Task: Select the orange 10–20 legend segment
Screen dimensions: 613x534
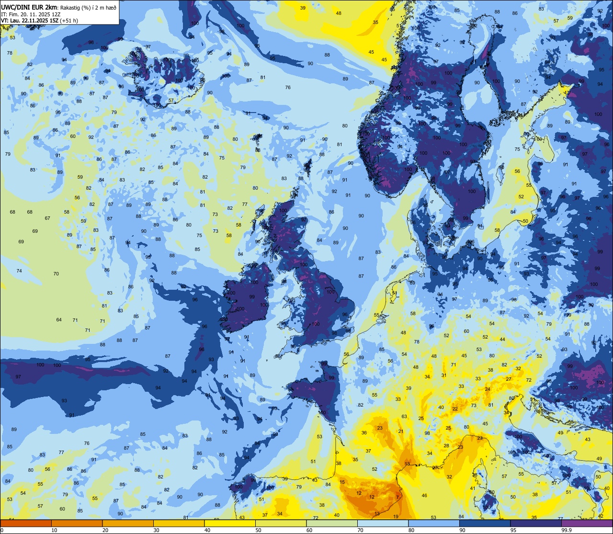Action: (x=77, y=523)
